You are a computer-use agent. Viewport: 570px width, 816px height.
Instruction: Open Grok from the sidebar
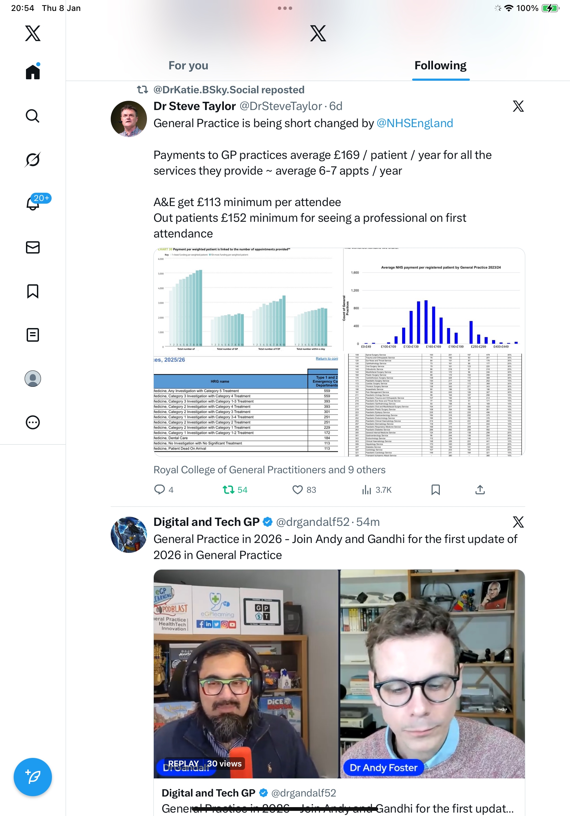(x=32, y=160)
